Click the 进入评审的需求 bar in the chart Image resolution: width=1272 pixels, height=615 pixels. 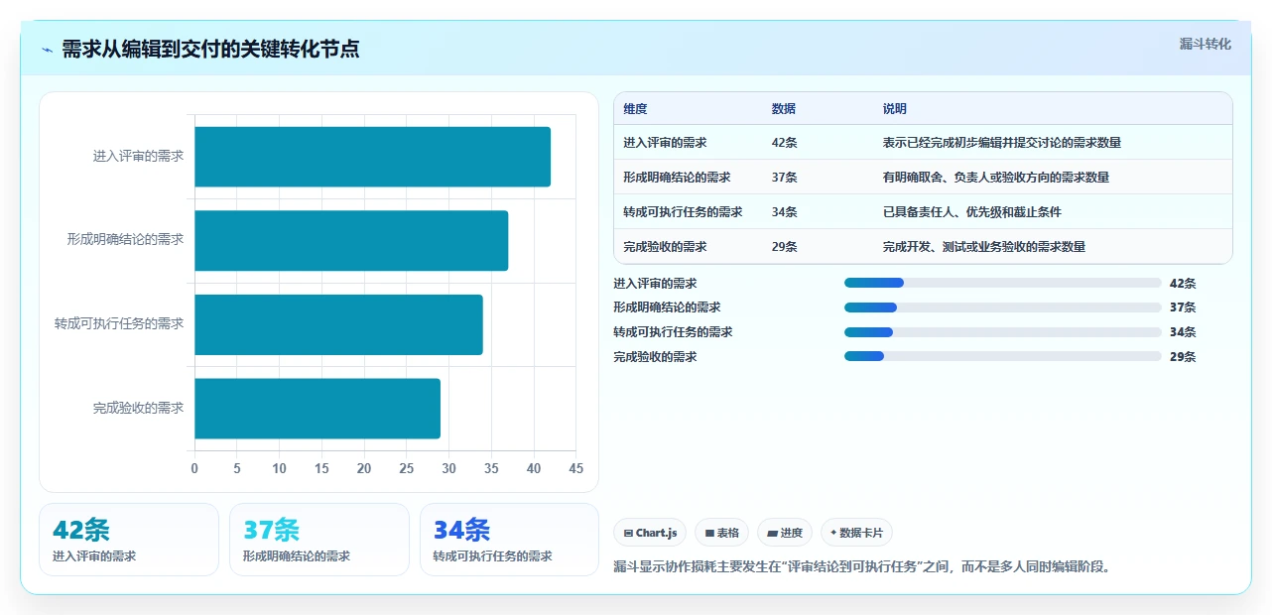(x=372, y=157)
